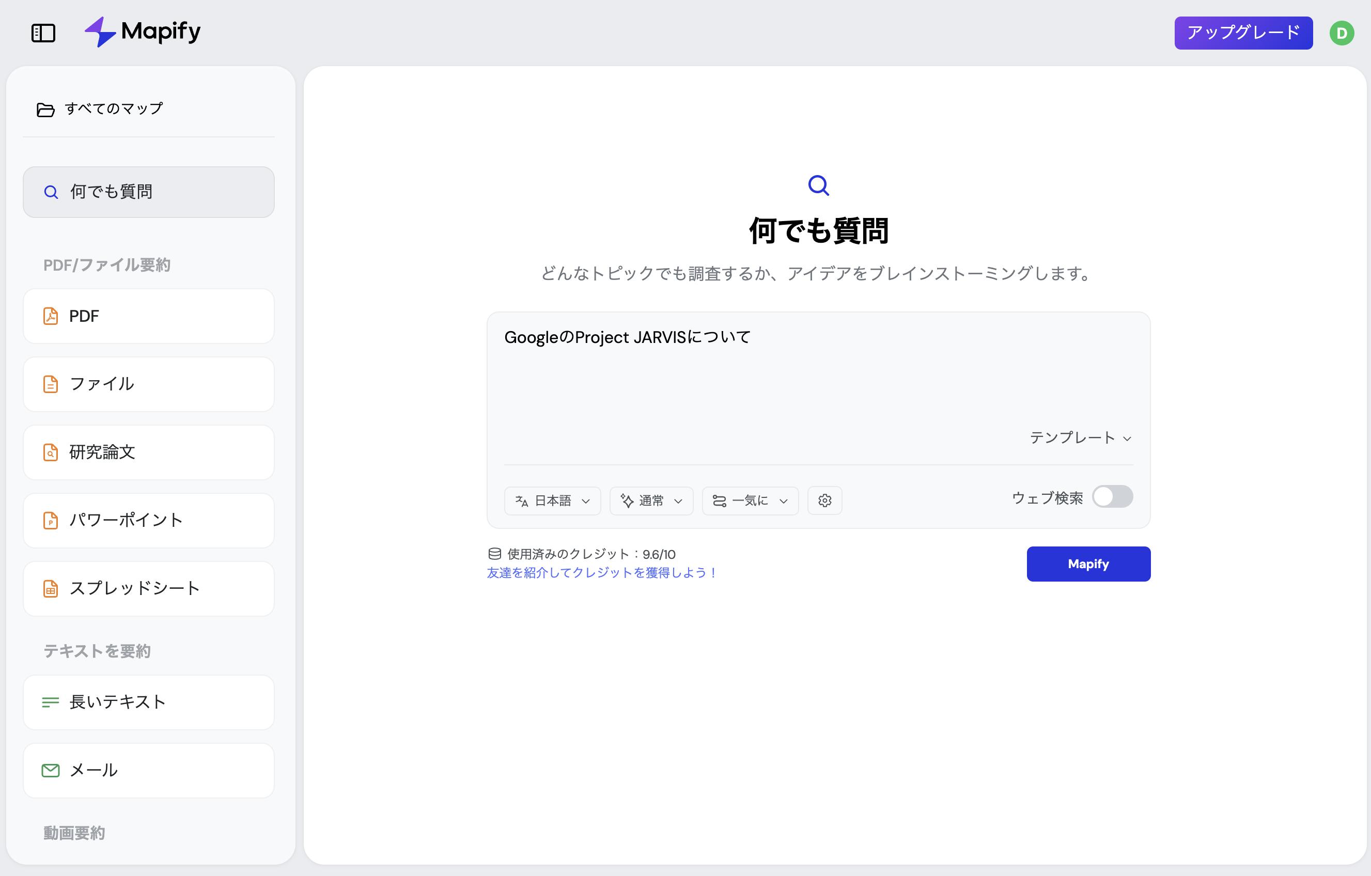This screenshot has width=1371, height=876.
Task: Expand the テンプレート dropdown
Action: pos(1081,437)
